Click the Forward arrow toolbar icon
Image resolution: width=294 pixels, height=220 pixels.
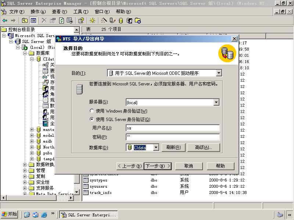(x=13, y=21)
